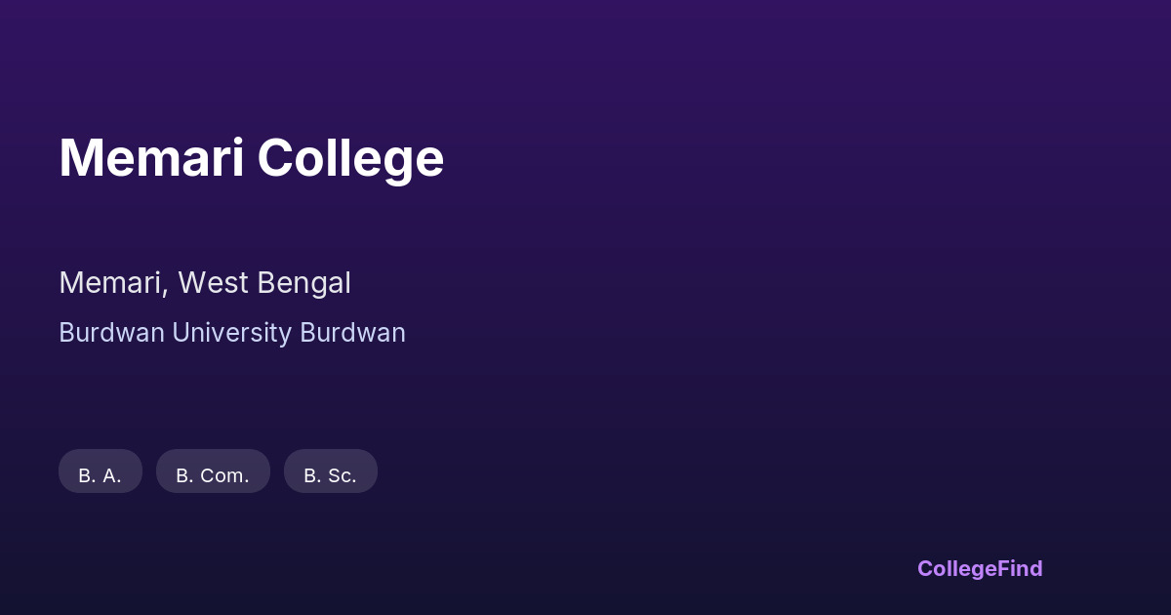Viewport: 1171px width, 615px height.
Task: Click the first "Burdwan" in the affiliation line
Action: 111,333
